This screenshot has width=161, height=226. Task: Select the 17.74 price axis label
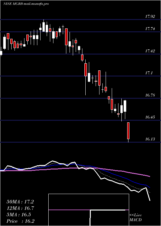(150, 29)
